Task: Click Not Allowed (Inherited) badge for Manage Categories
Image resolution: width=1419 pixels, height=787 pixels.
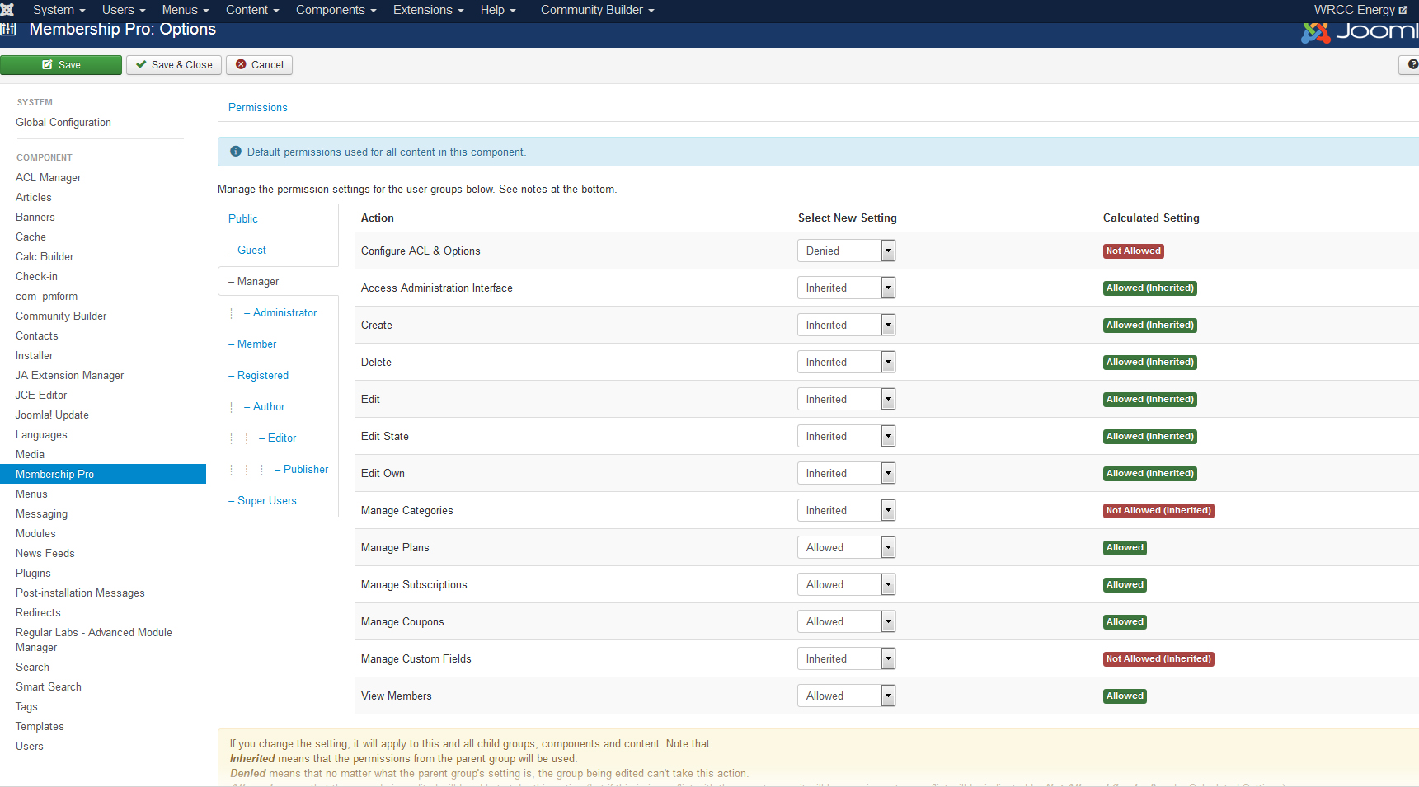Action: (1158, 510)
